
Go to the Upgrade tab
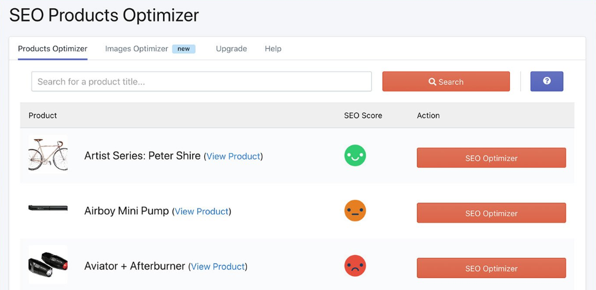pyautogui.click(x=231, y=49)
